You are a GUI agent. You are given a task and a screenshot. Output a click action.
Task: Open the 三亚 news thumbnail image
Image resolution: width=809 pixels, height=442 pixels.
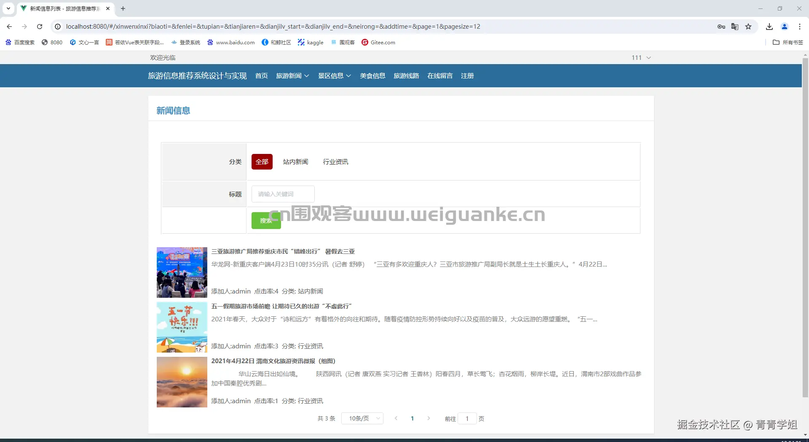[x=182, y=272]
